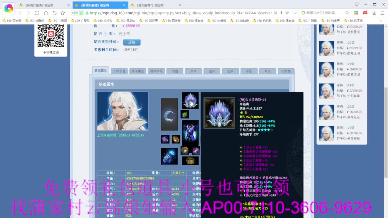Click the browser refresh icon
This screenshot has height=218, width=388.
[37, 14]
